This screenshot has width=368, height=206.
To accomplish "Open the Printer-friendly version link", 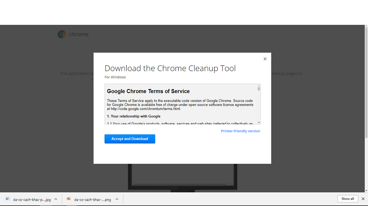I will [240, 131].
